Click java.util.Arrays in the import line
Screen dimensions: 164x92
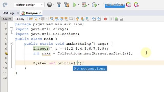click(49, 29)
